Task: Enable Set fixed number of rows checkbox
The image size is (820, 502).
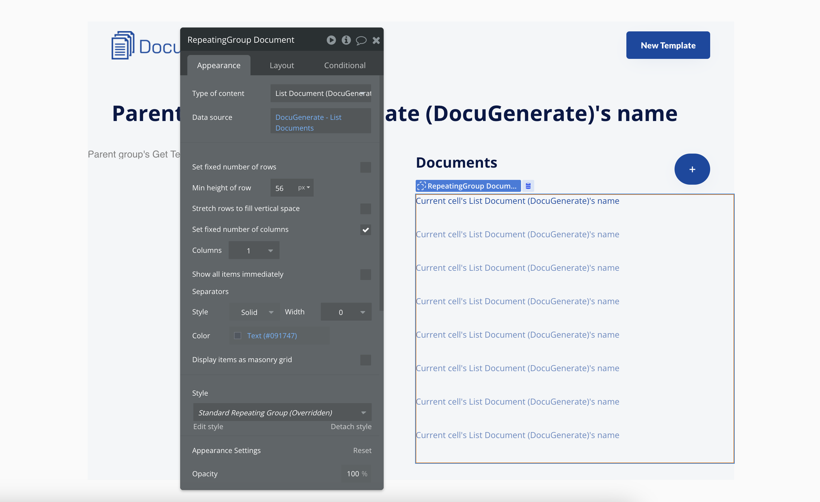Action: [365, 167]
